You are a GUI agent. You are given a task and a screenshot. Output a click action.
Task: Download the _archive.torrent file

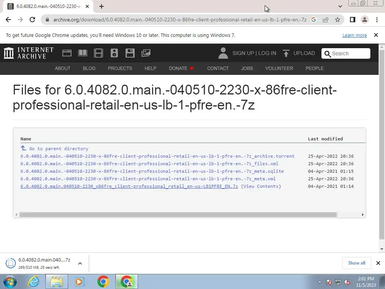158,156
